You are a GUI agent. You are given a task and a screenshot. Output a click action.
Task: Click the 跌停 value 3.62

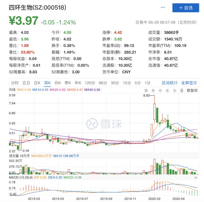(x=118, y=39)
